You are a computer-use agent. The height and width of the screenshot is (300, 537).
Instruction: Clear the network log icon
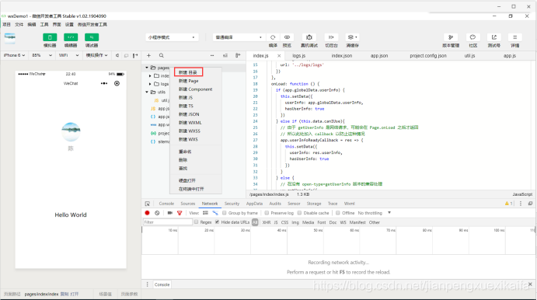pos(157,213)
